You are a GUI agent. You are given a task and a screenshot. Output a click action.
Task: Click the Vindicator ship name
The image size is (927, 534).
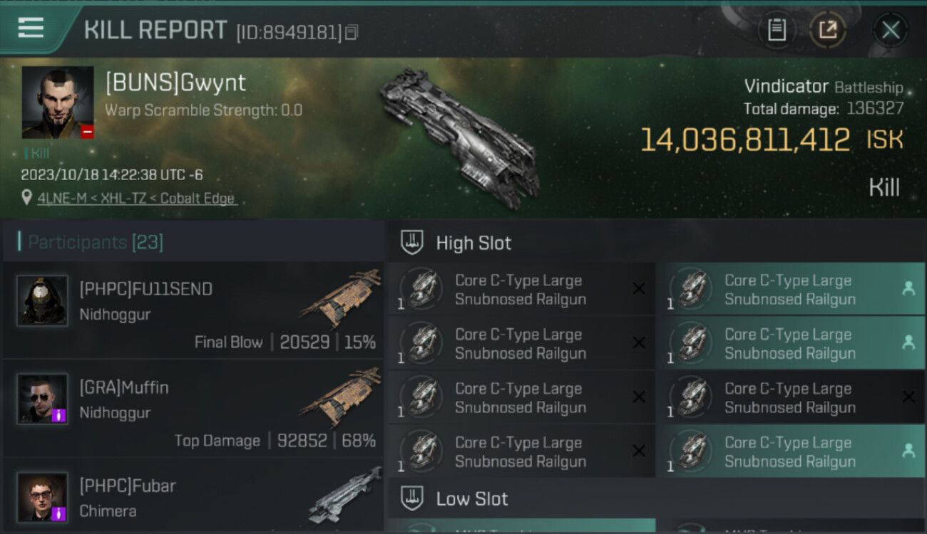[x=787, y=86]
